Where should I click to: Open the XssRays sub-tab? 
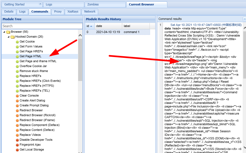point(73,11)
